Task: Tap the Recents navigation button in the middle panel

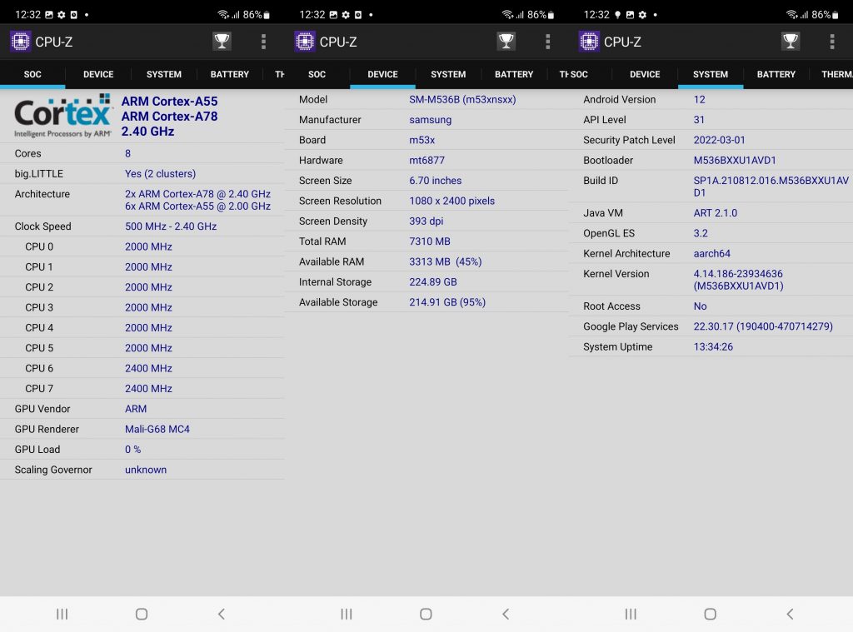Action: [x=347, y=614]
